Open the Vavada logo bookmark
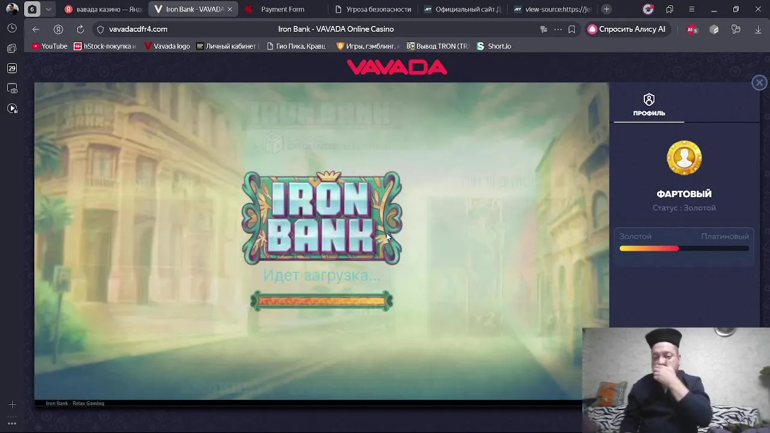Image resolution: width=770 pixels, height=433 pixels. [167, 46]
